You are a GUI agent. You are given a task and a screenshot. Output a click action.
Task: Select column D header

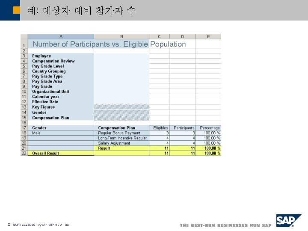tap(183, 36)
